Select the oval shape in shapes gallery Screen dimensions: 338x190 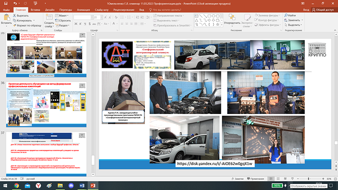pyautogui.click(x=213, y=16)
